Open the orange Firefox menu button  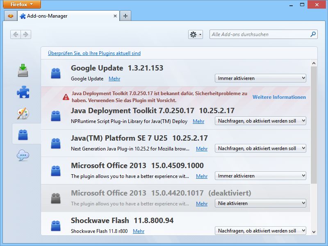pyautogui.click(x=22, y=5)
